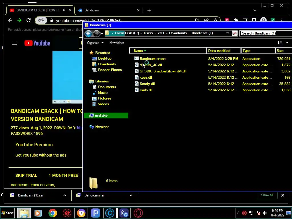Image resolution: width=292 pixels, height=219 pixels.
Task: Open the browser extensions puzzle icon
Action: coord(236,20)
